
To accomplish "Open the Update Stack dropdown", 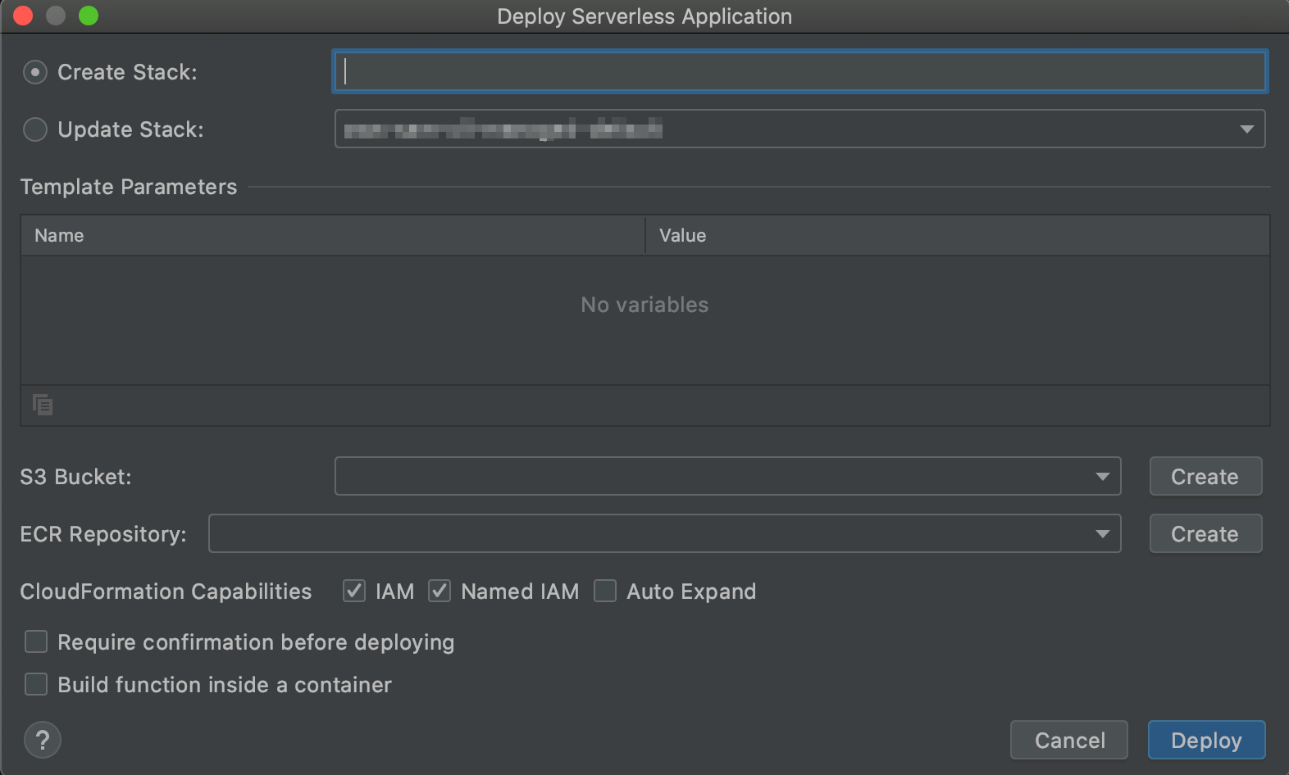I will [1246, 129].
